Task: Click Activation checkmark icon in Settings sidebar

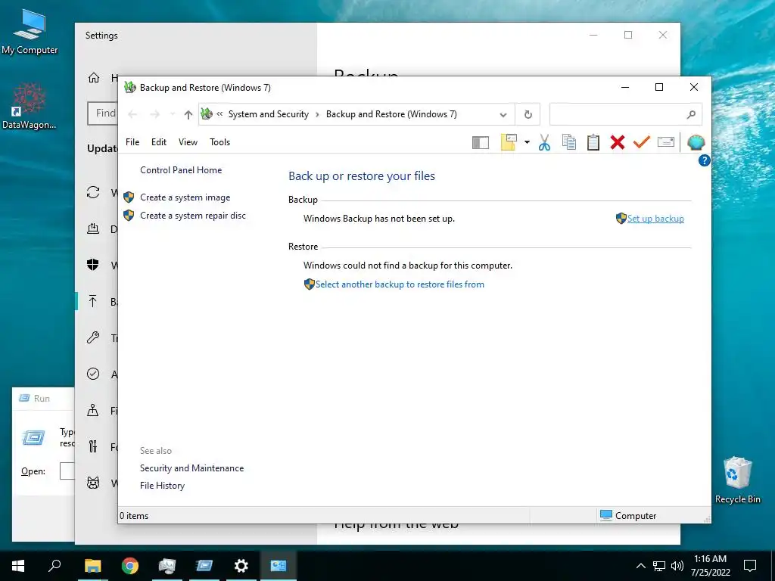Action: [x=93, y=374]
